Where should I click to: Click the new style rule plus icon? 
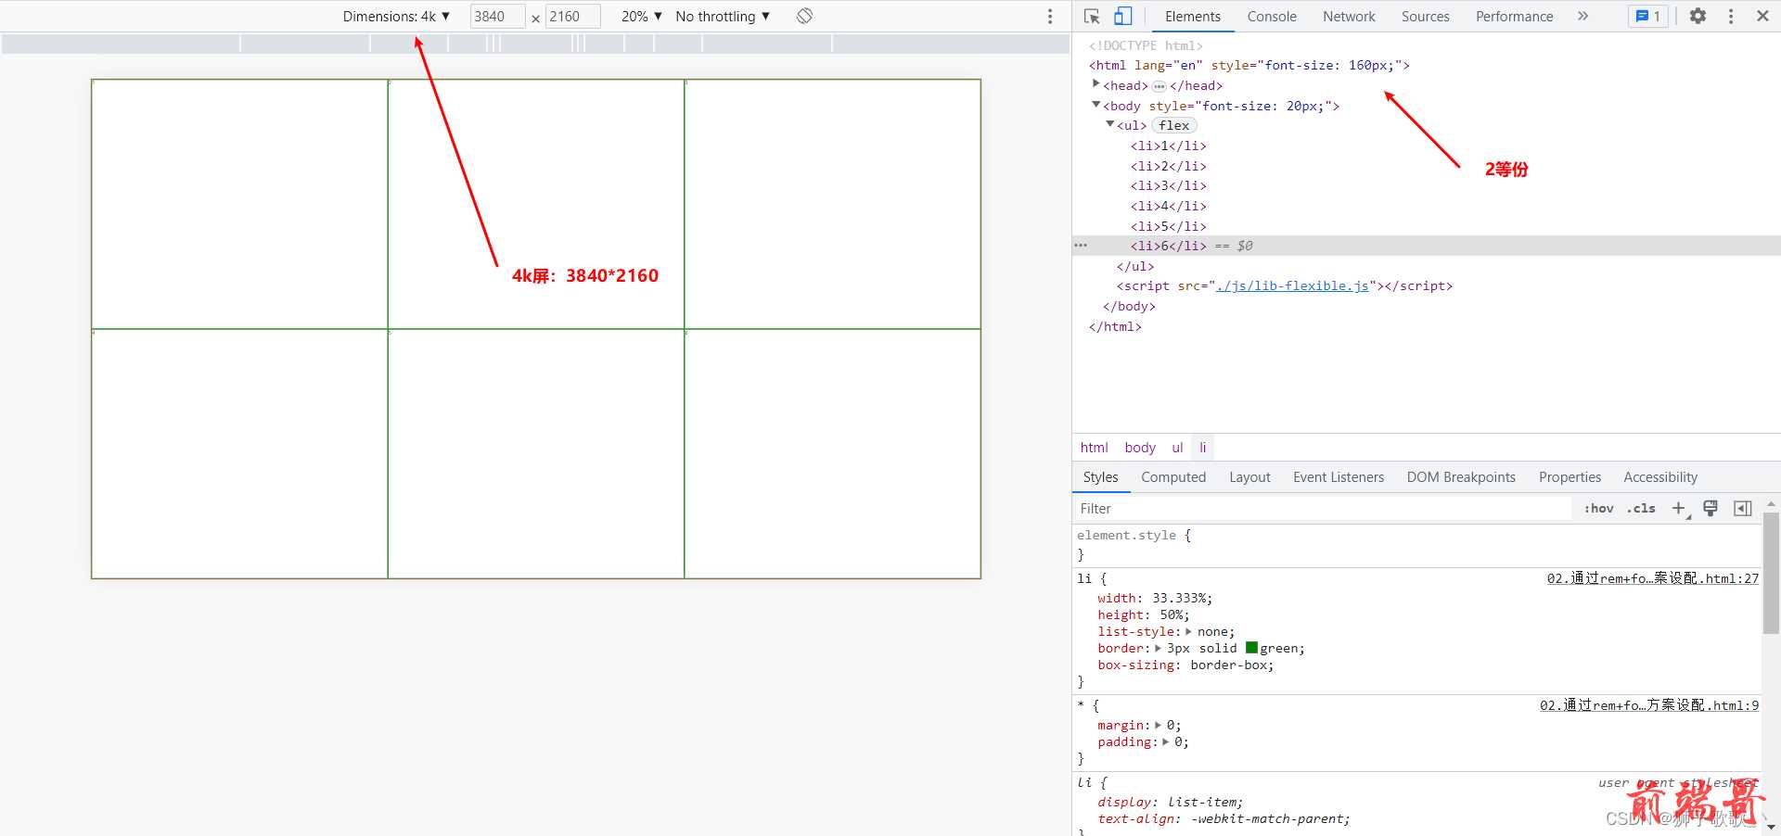click(1679, 508)
